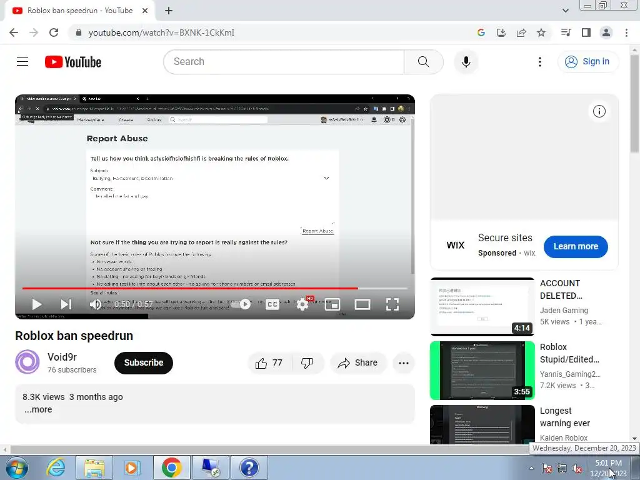Open Google icon in address bar

481,32
